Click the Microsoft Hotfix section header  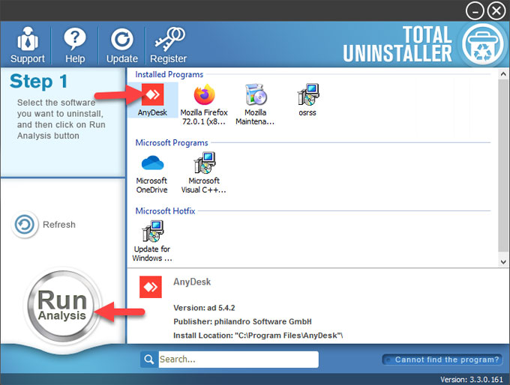[165, 211]
